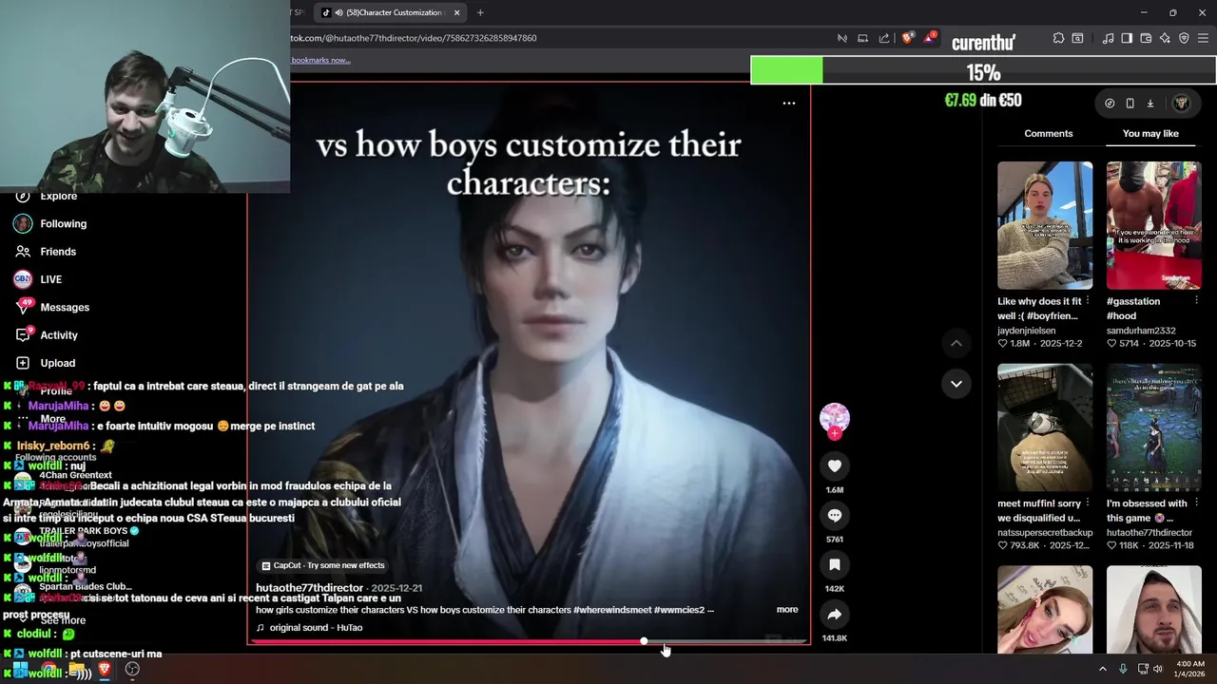Click the #wherewindsmeet hashtag
1217x684 pixels.
click(x=611, y=610)
